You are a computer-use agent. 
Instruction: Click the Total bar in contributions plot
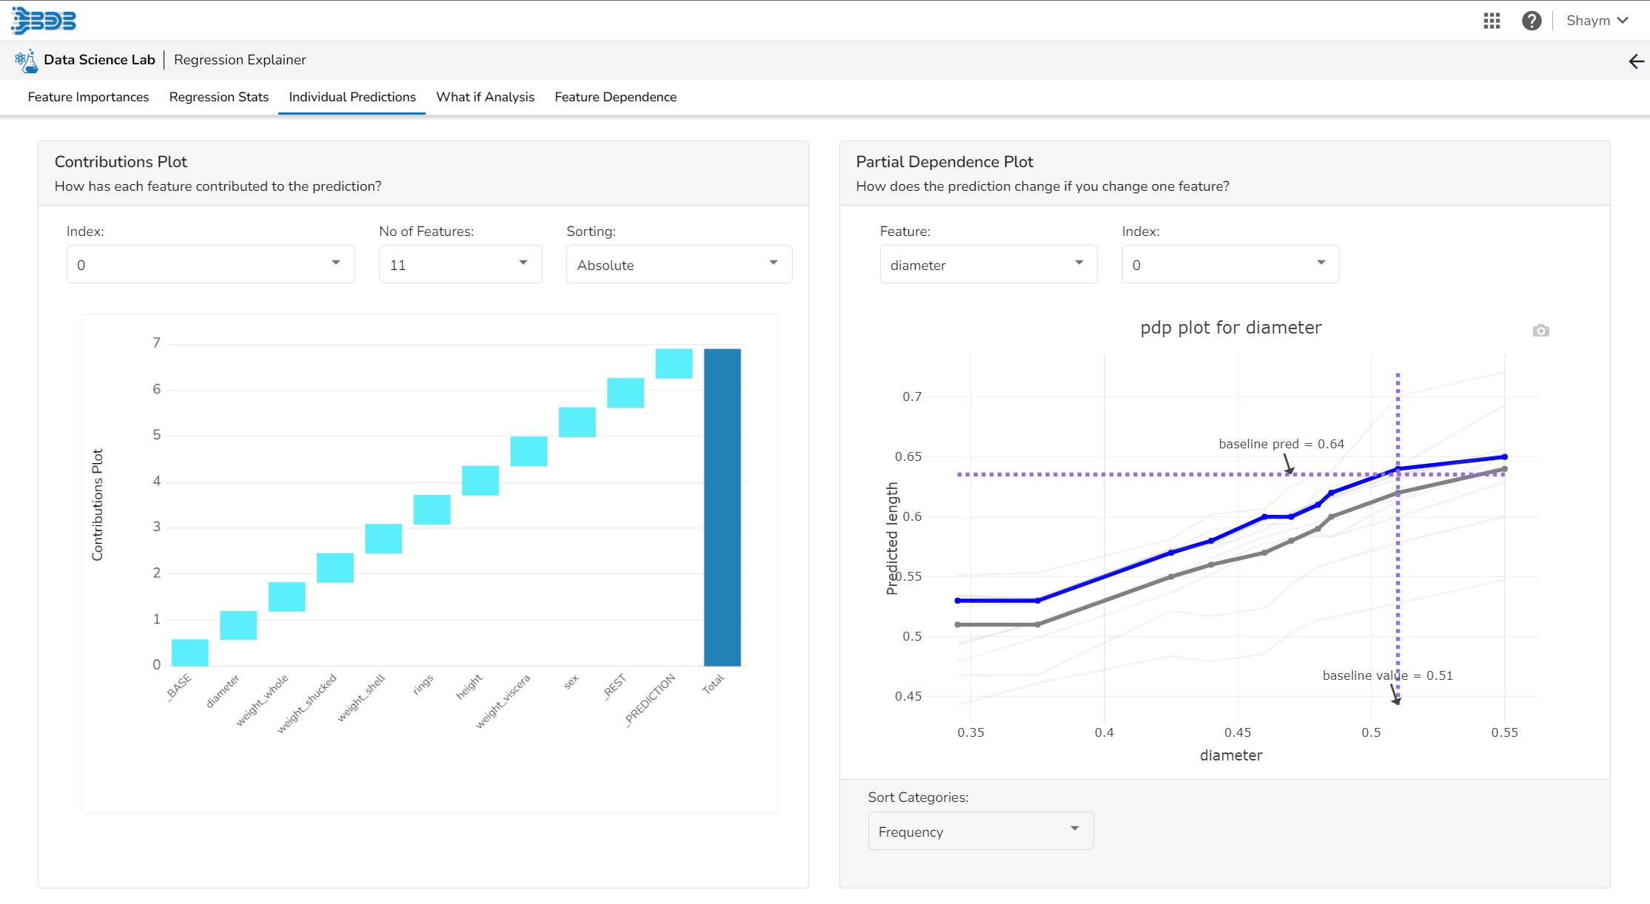click(x=722, y=507)
